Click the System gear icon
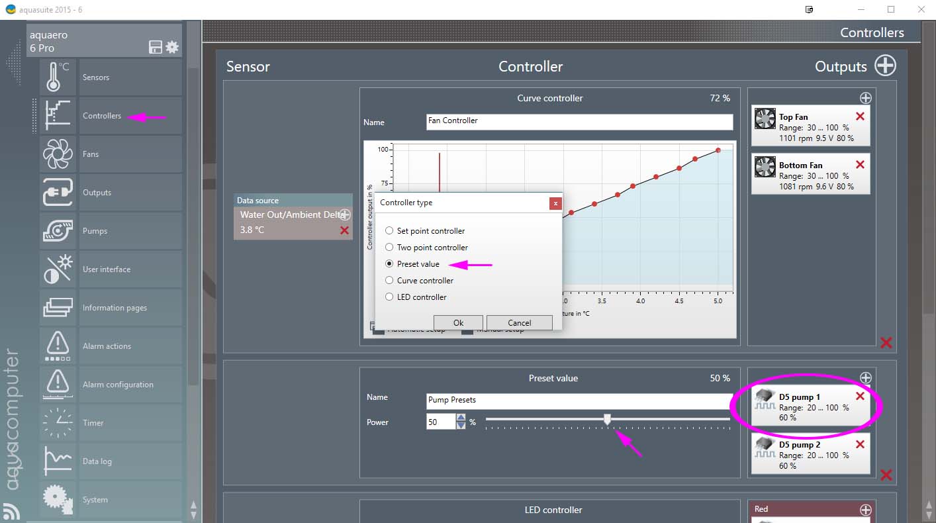The height and width of the screenshot is (523, 936). (58, 499)
